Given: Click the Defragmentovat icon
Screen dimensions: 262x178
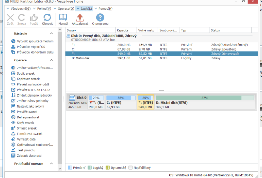Looking at the screenshot, I should tap(13, 117).
